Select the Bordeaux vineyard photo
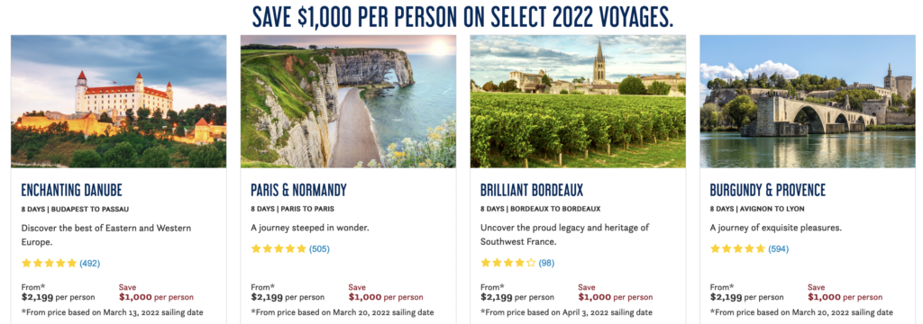This screenshot has width=923, height=324. pyautogui.click(x=578, y=102)
